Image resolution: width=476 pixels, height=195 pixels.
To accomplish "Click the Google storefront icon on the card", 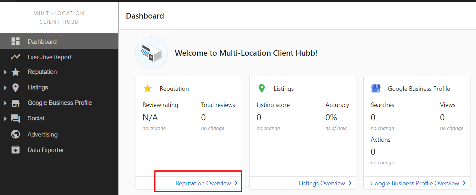I will (376, 88).
